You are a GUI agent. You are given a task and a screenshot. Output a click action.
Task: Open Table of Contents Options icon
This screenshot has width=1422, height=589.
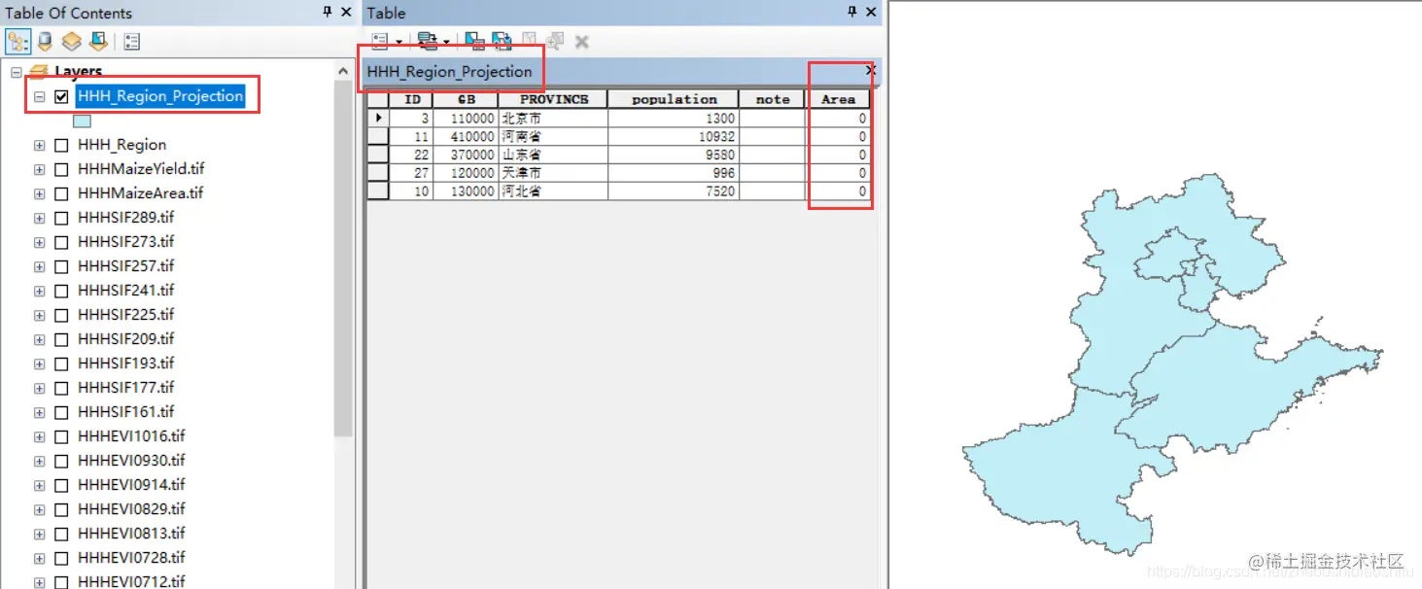(x=132, y=42)
